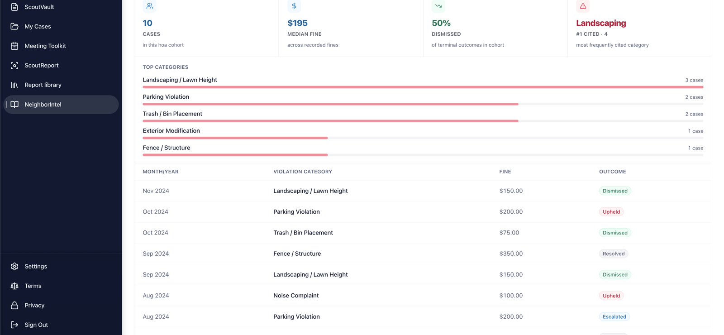This screenshot has width=724, height=335.
Task: Open Report library books icon
Action: coord(14,85)
